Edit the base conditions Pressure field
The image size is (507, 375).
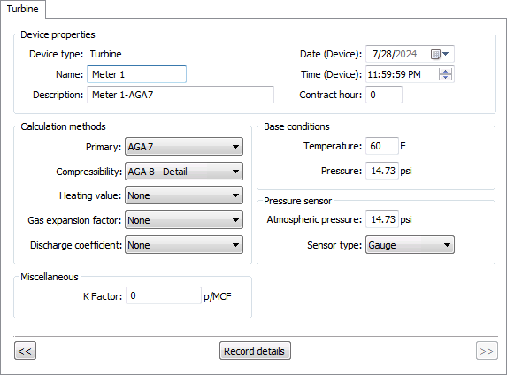382,171
